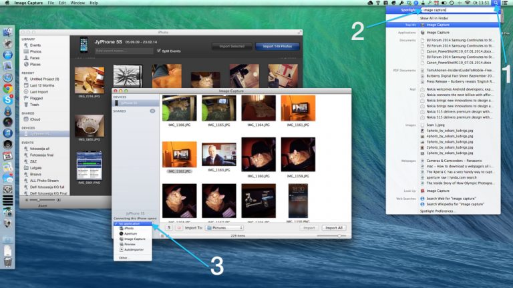Open the Wi-Fi status menu

click(x=467, y=3)
